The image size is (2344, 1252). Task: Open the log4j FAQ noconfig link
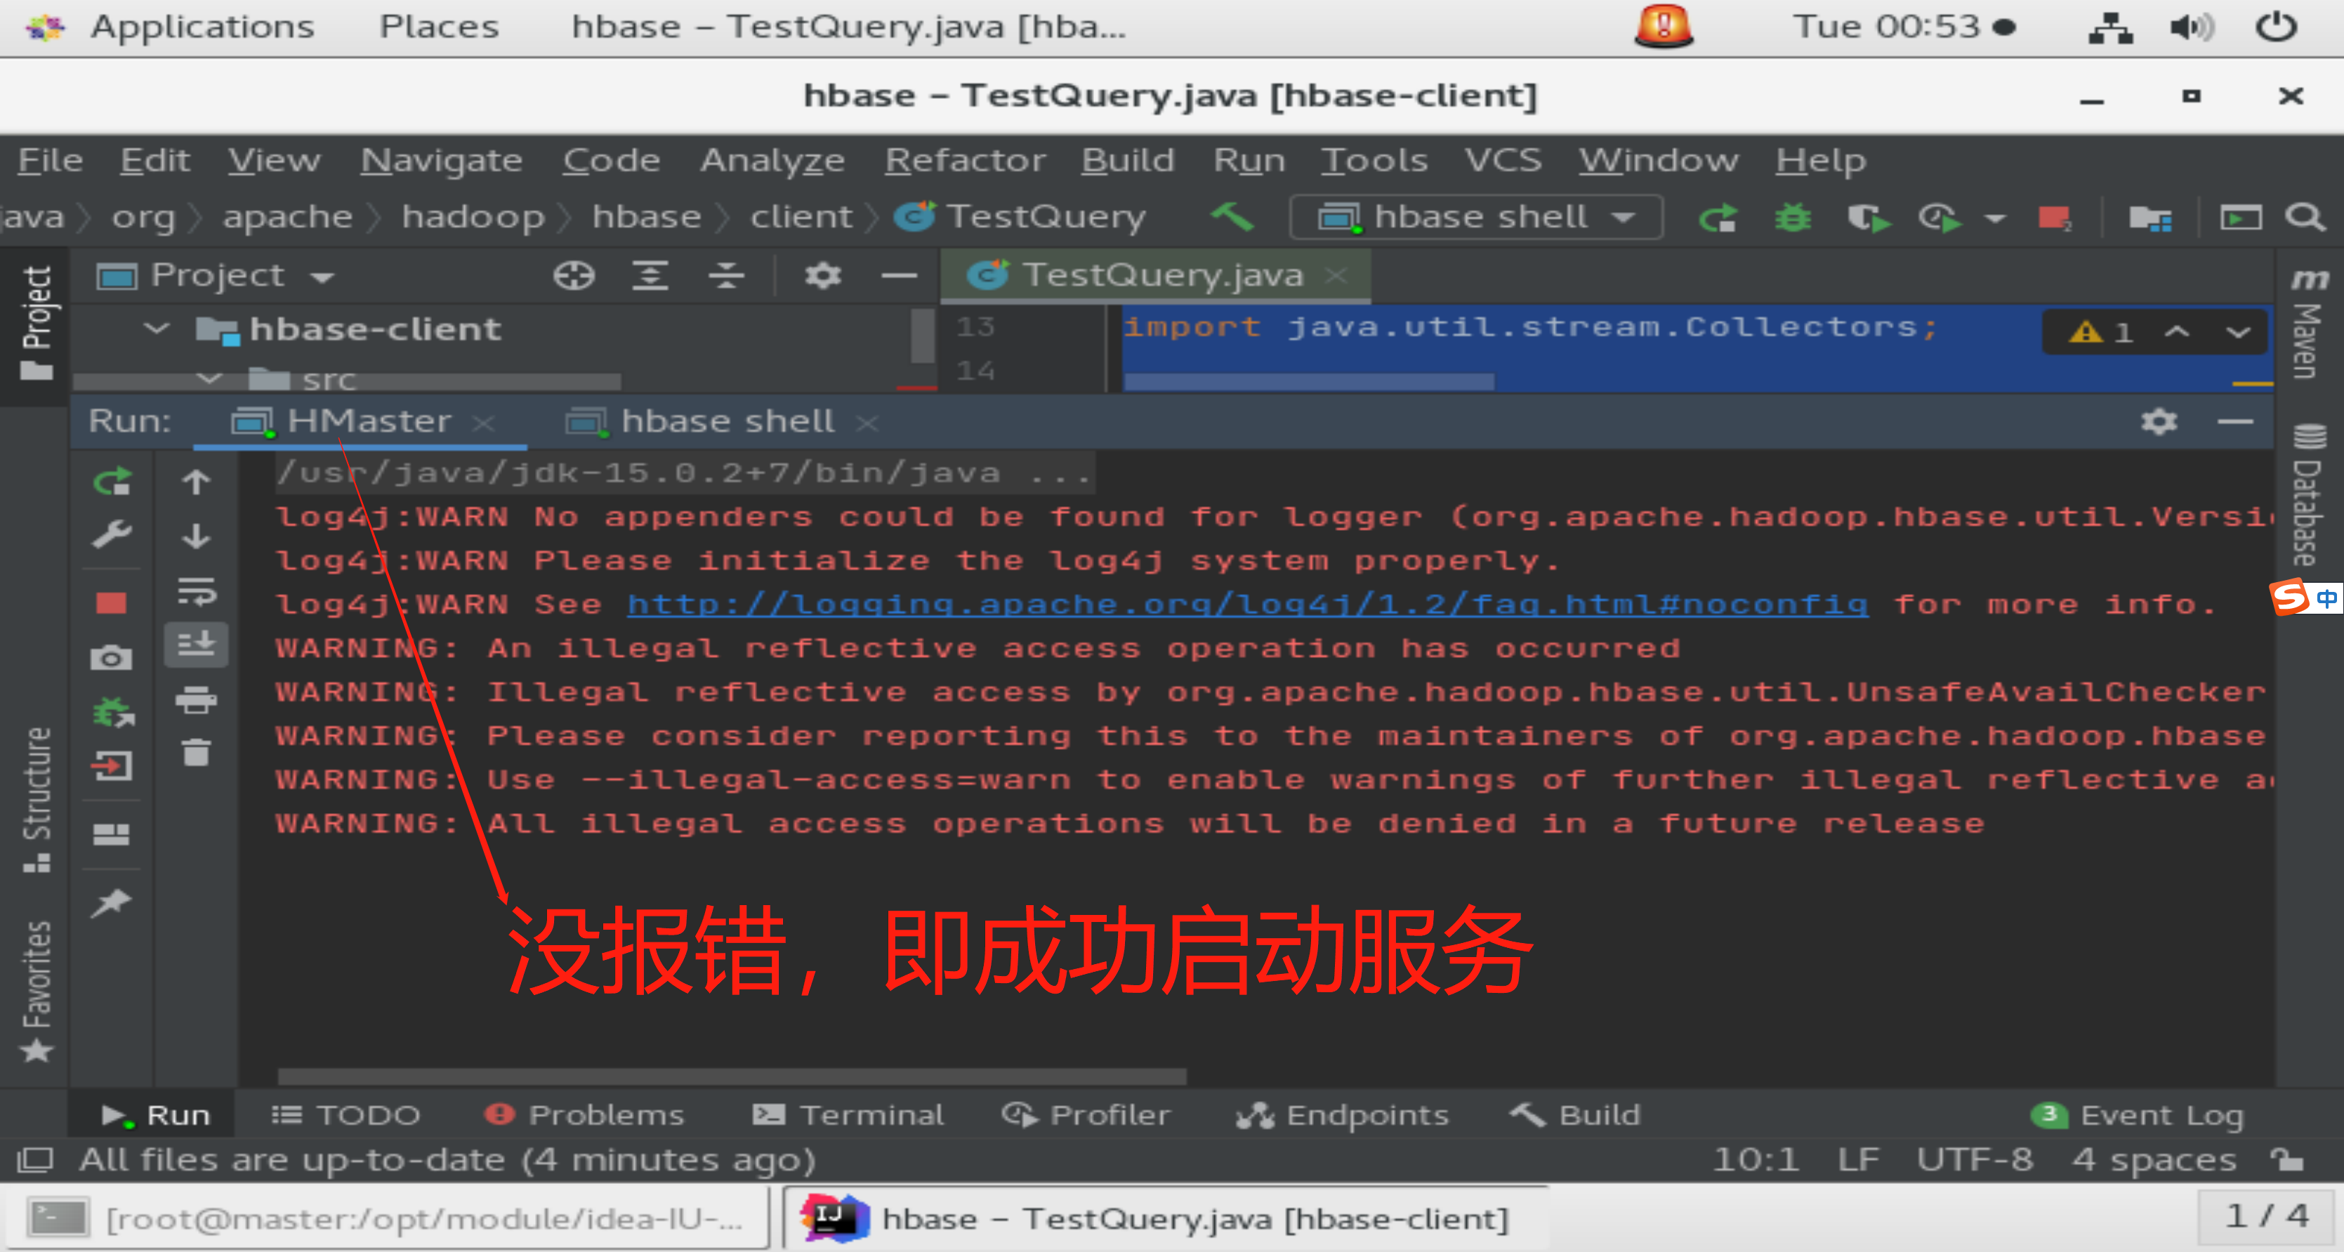point(1246,604)
